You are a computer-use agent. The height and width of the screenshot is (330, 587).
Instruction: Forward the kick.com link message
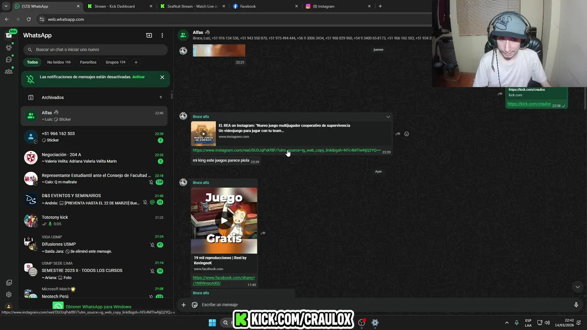(x=500, y=94)
